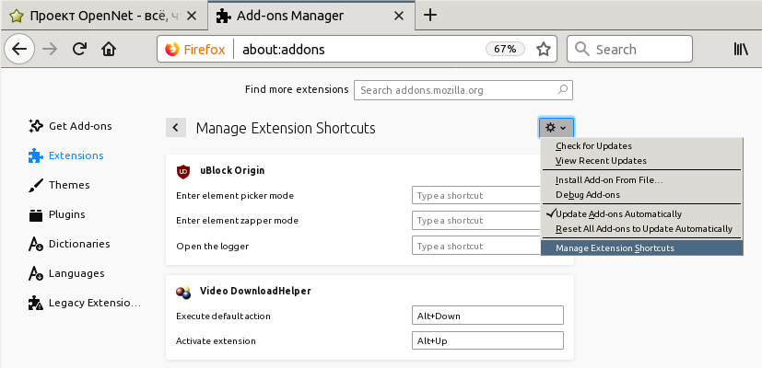Open Dictionaries category in sidebar
The height and width of the screenshot is (368, 762).
tap(78, 244)
